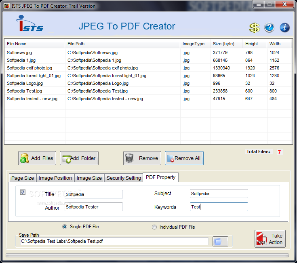Click size value 93665
The width and height of the screenshot is (297, 263).
219,76
